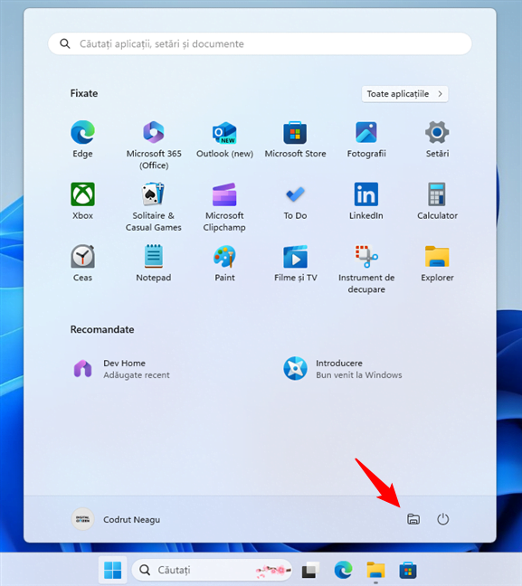The image size is (522, 586).
Task: Show Toate aplicațiile list
Action: [x=404, y=94]
